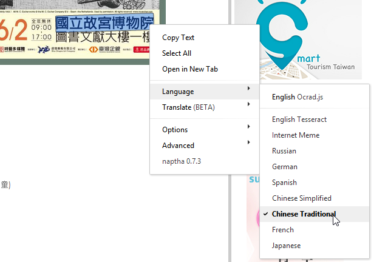Select the checked Chinese Traditional option

coord(315,214)
